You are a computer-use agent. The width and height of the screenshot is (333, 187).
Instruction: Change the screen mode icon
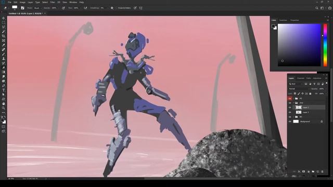[x=4, y=131]
